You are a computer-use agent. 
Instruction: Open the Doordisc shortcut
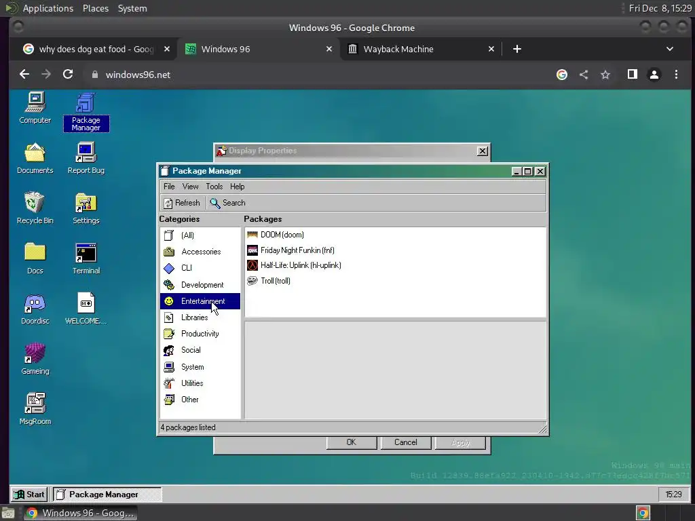click(35, 309)
